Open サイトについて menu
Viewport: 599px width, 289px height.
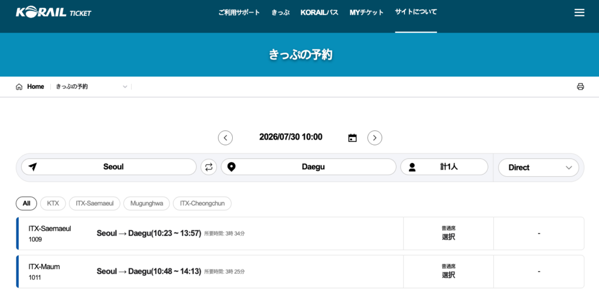(416, 12)
